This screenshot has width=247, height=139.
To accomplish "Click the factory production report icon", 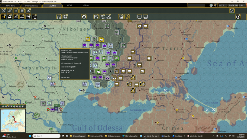I will pyautogui.click(x=121, y=17).
